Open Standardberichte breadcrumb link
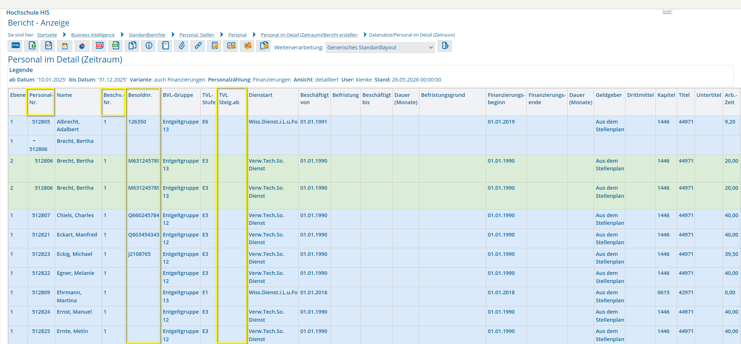Screen dimensions: 741x344 tap(147, 35)
